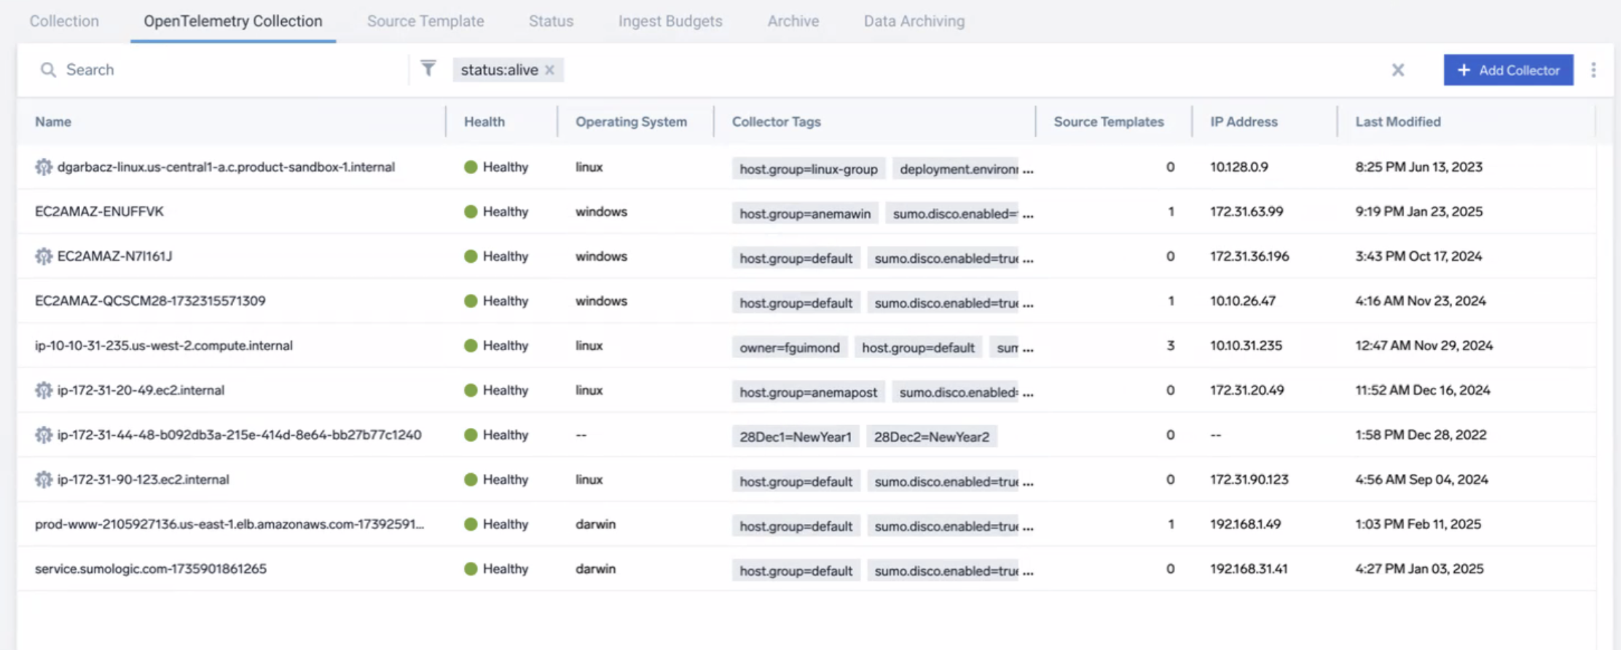Open the prod-www-2105927136 collector entry

(x=229, y=524)
